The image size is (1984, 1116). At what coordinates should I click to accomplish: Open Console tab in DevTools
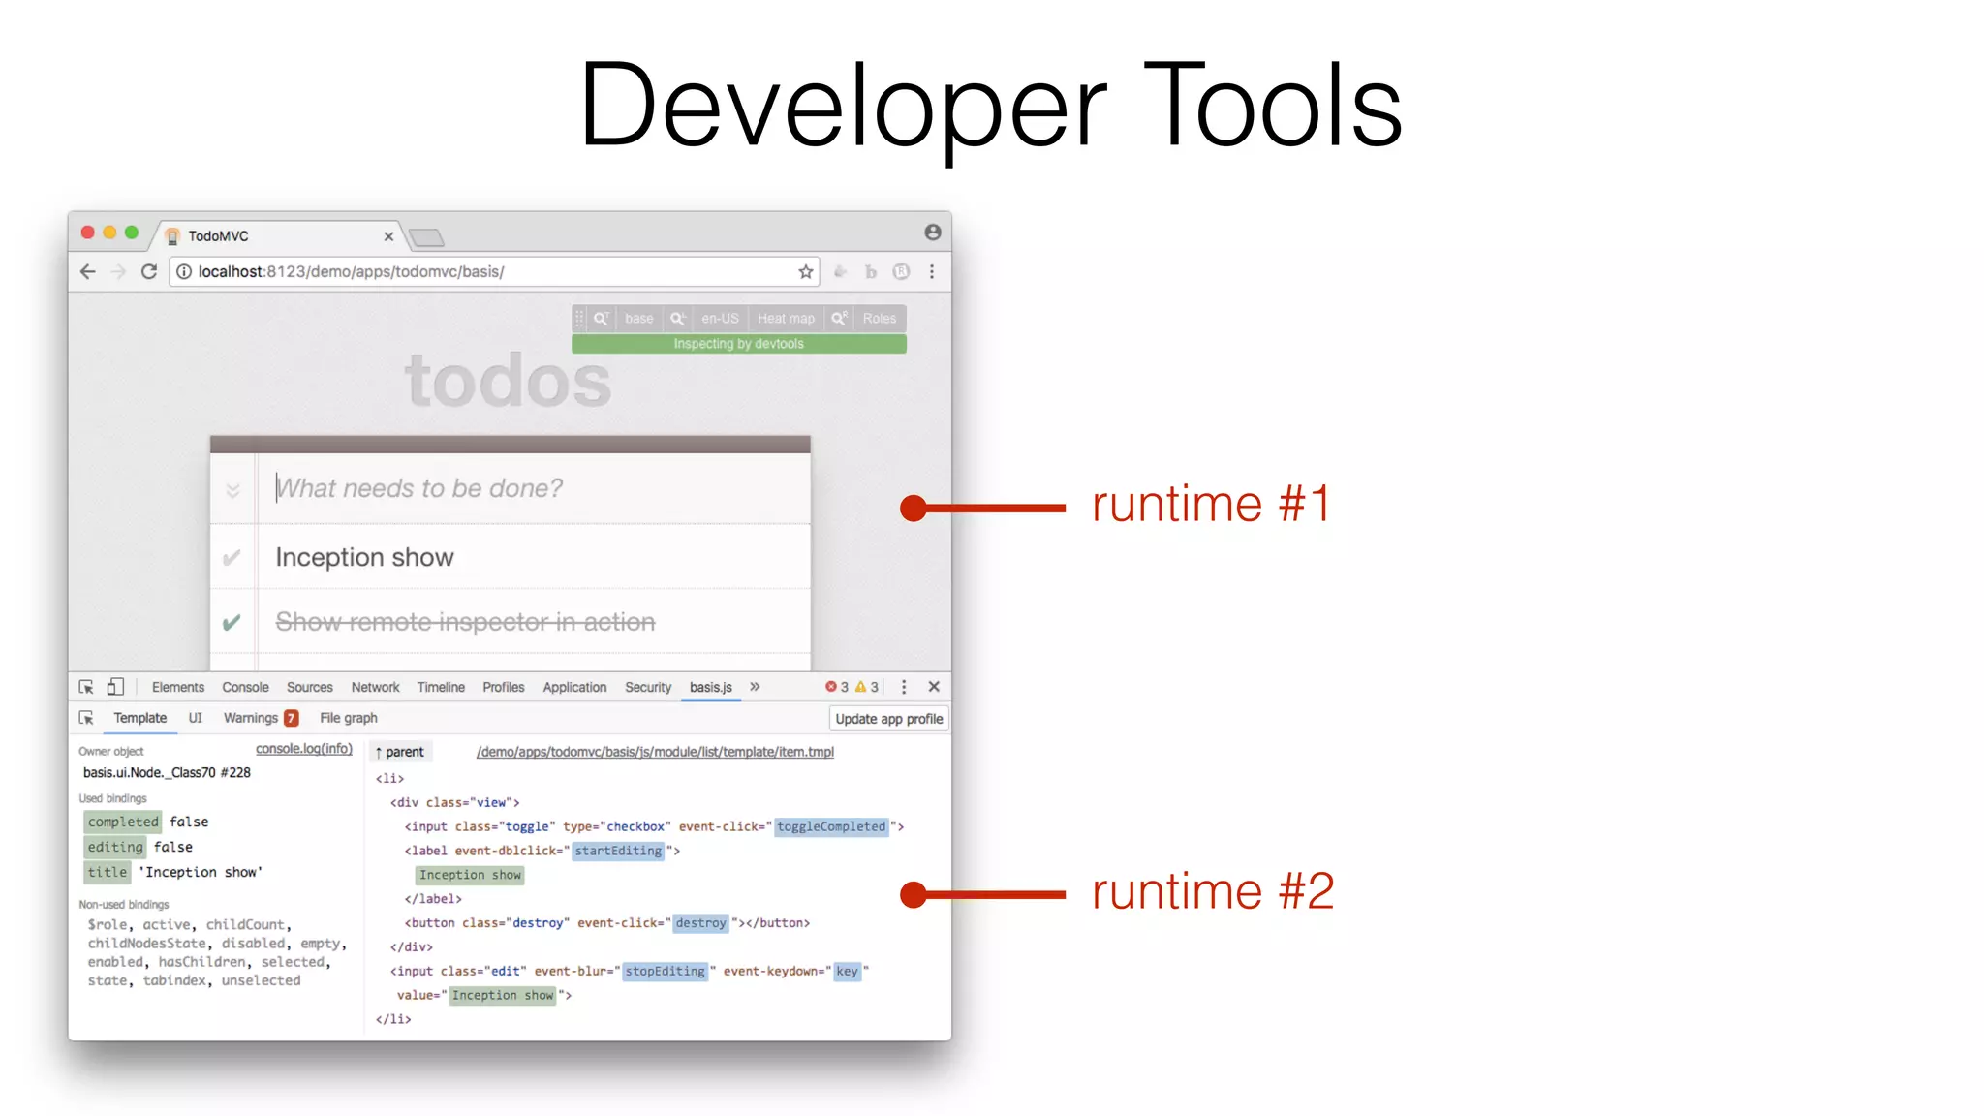[x=245, y=687]
